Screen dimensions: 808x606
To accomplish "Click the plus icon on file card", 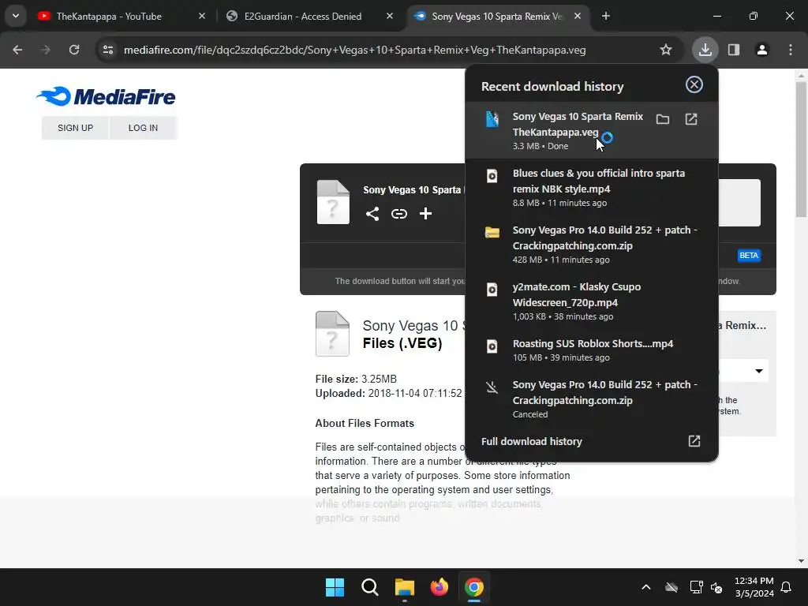I will click(425, 214).
